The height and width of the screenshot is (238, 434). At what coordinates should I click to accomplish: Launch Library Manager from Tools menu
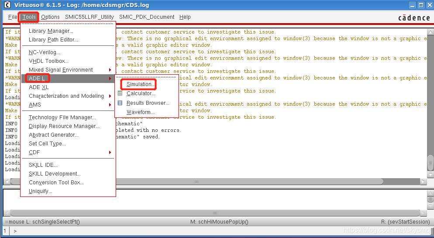point(68,31)
